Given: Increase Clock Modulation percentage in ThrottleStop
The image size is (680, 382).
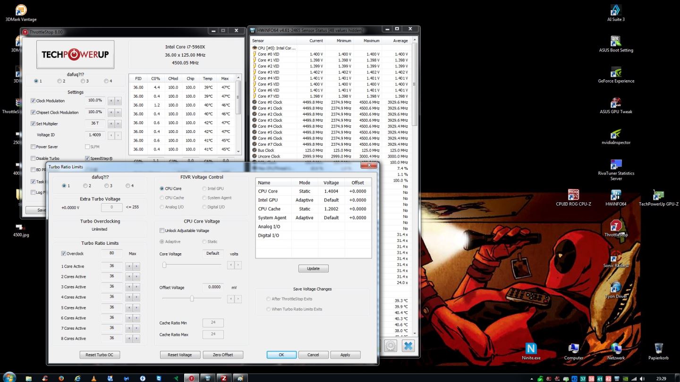Looking at the screenshot, I should (x=118, y=101).
